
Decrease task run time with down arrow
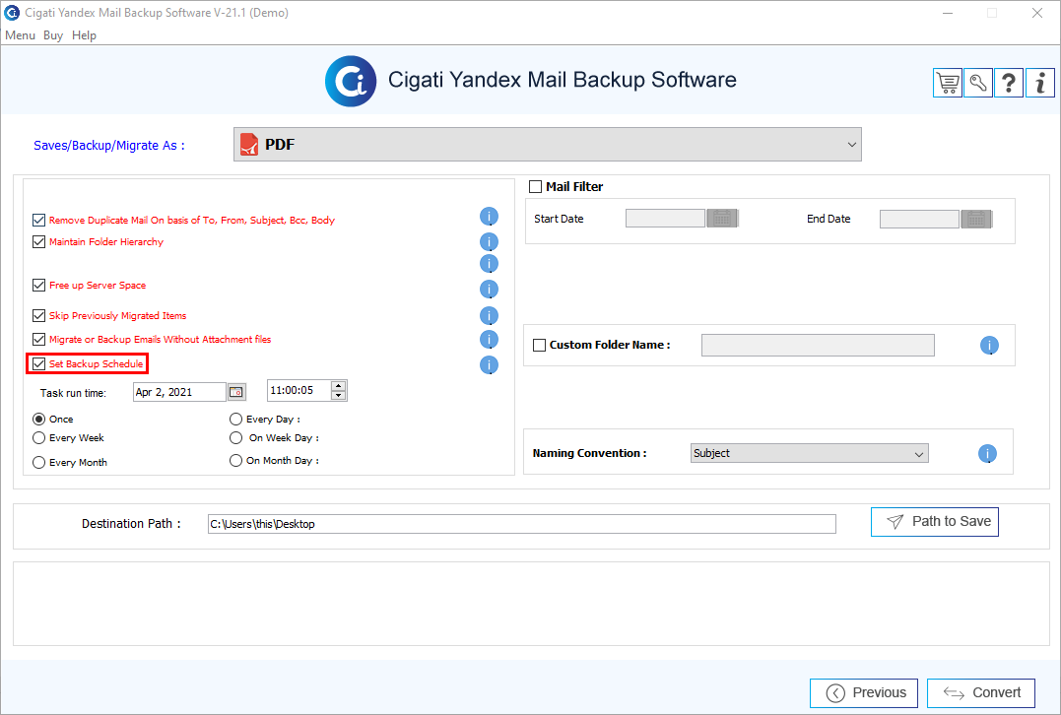tap(338, 395)
